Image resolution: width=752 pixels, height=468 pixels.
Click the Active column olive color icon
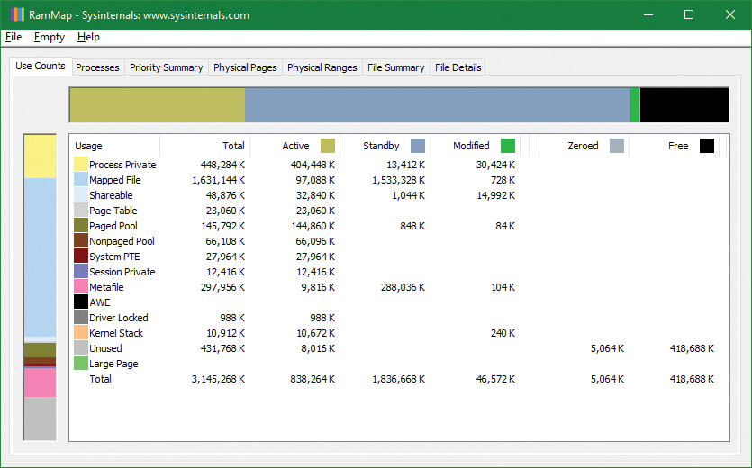(x=328, y=146)
